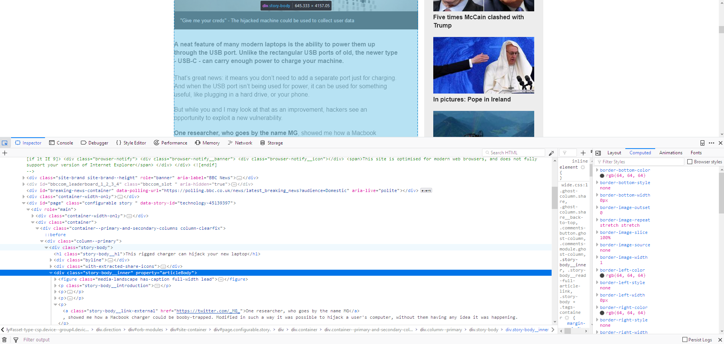
Task: Collapse the div#page configurable story node
Action: tap(24, 203)
